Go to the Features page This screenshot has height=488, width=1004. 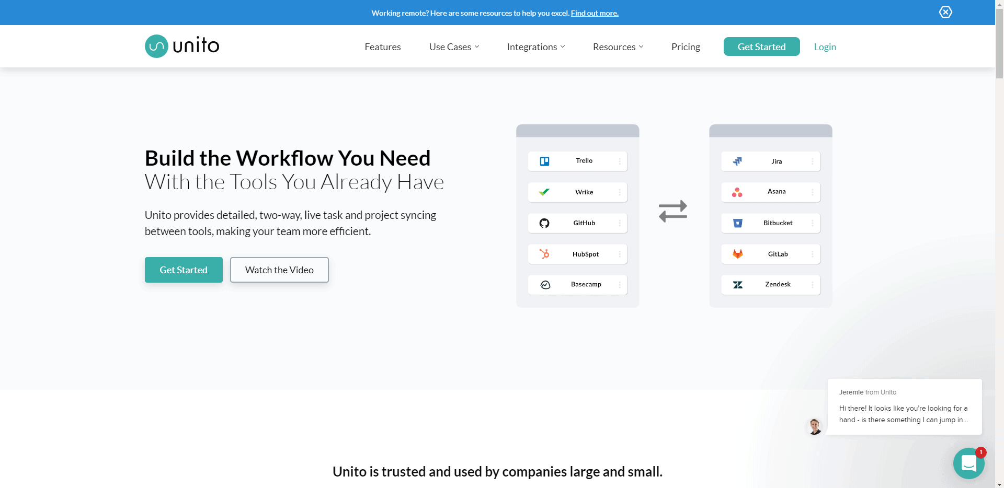(x=383, y=47)
